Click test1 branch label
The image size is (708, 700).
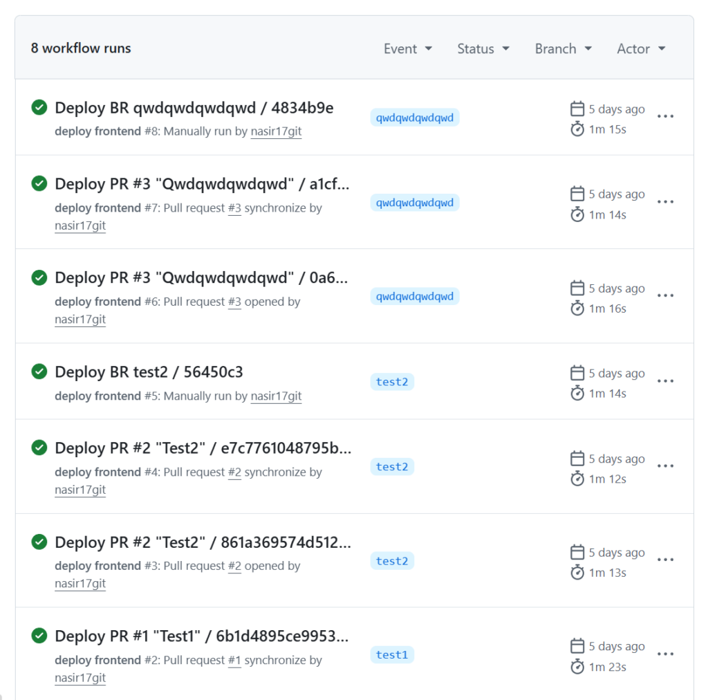[392, 655]
